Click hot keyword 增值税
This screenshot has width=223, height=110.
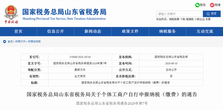coord(190,19)
